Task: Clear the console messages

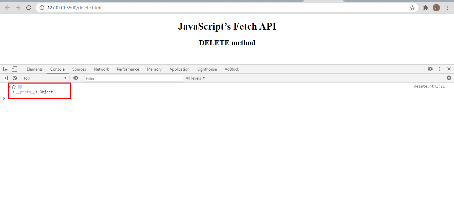Action: [15, 78]
